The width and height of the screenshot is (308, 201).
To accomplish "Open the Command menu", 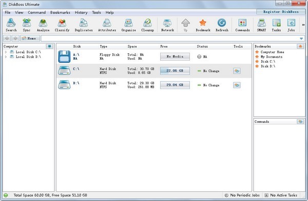I will click(37, 12).
